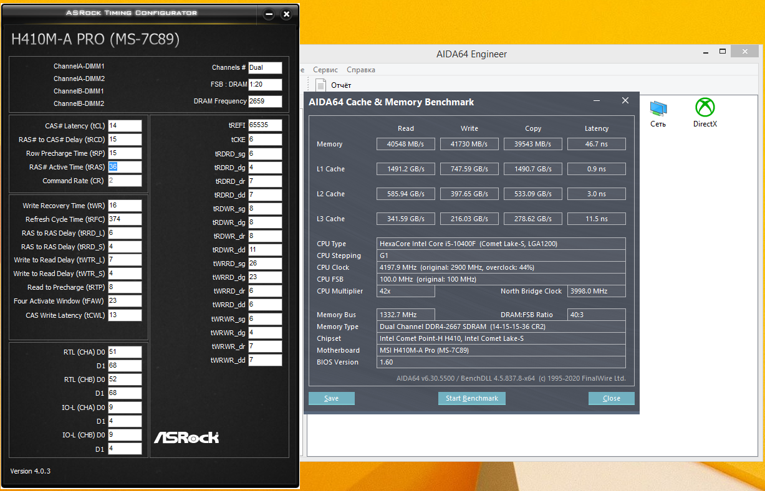Click the Save button in benchmark dialog
Image resolution: width=765 pixels, height=491 pixels.
pos(332,398)
